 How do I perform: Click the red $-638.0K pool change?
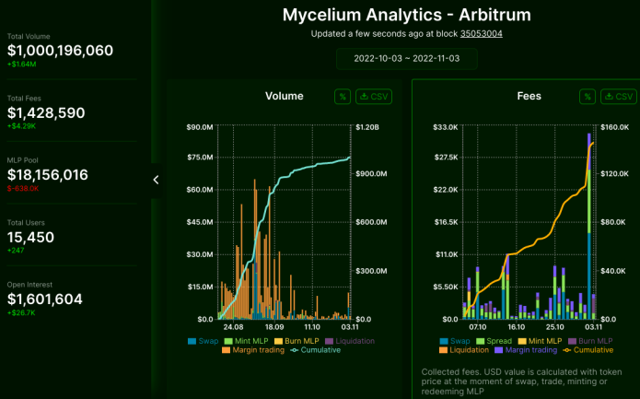(23, 189)
